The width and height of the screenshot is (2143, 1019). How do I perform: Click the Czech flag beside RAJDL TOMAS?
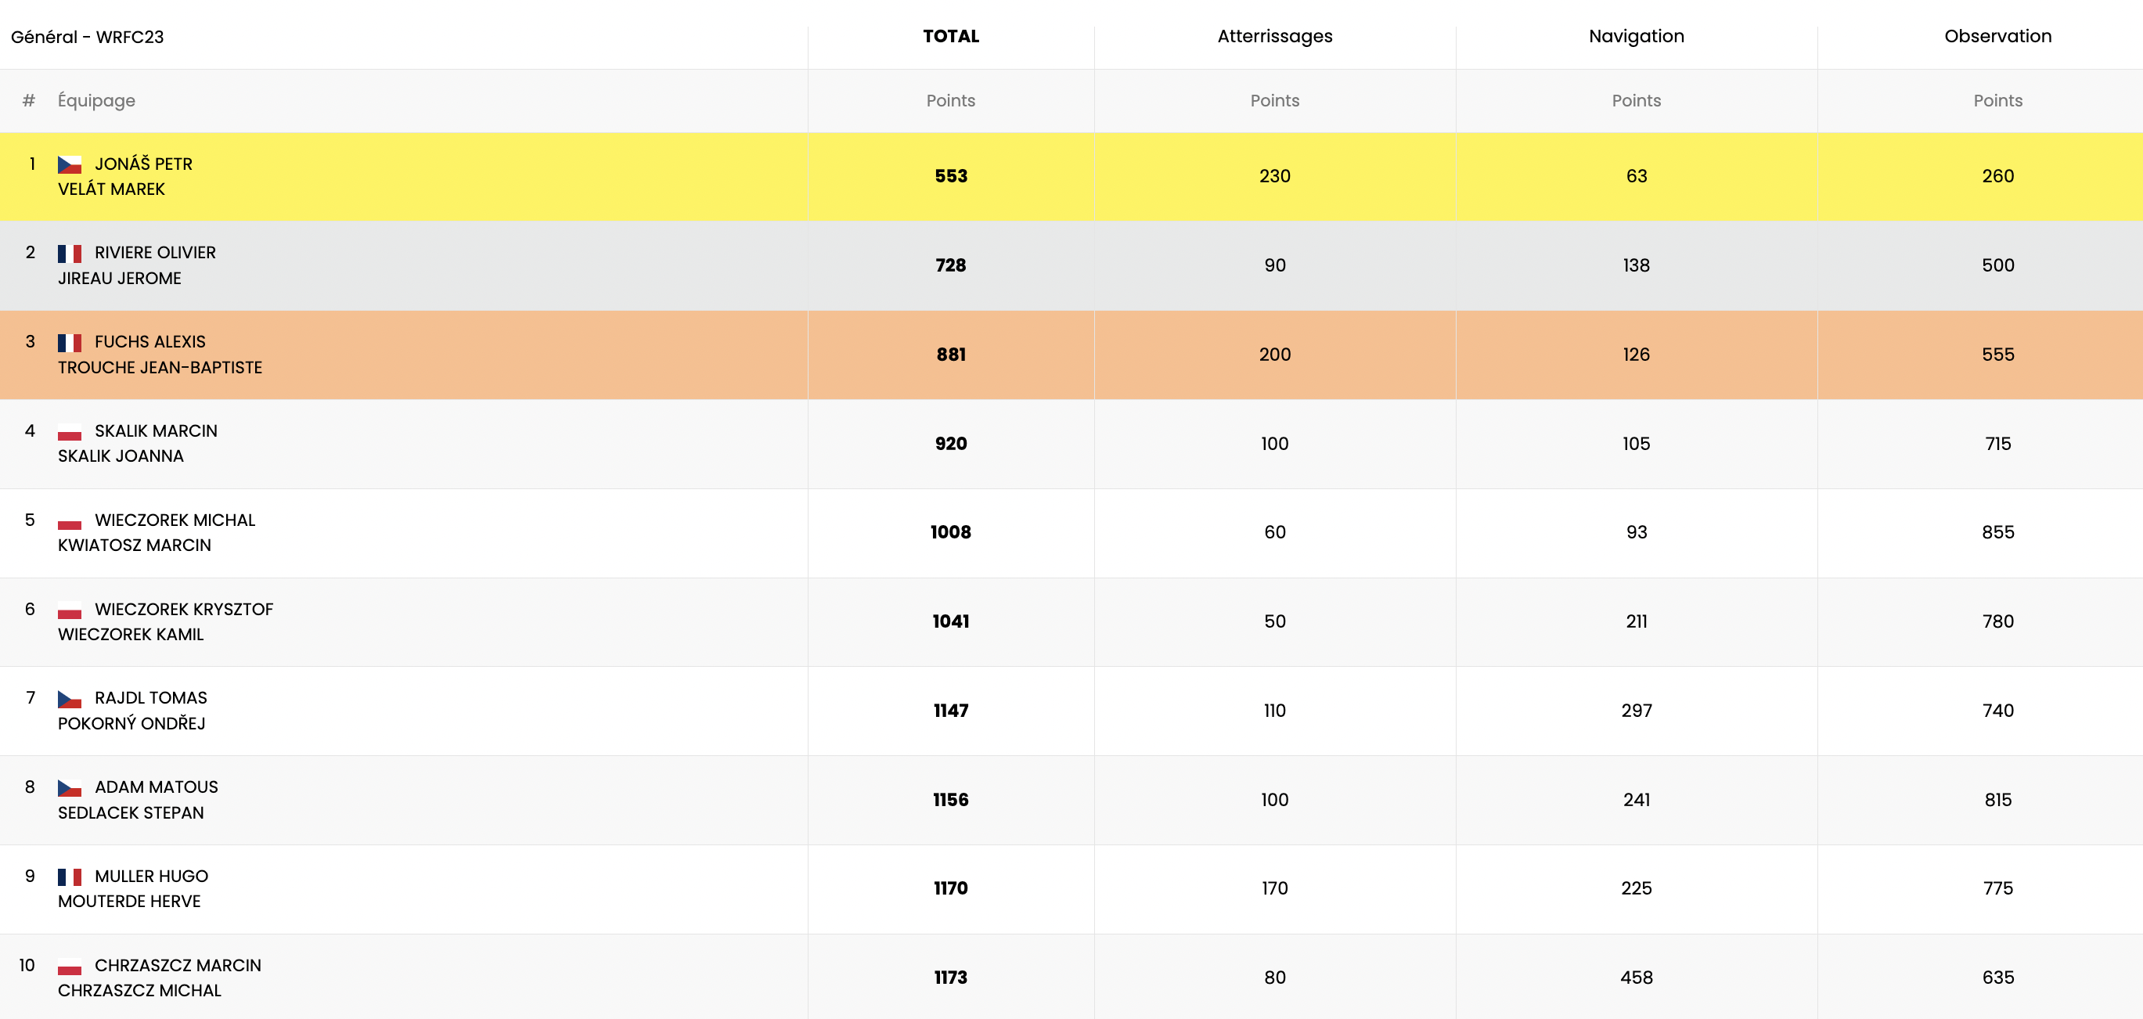coord(69,699)
